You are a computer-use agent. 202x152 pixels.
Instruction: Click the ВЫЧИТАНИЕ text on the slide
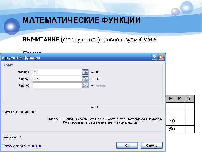(x=41, y=39)
